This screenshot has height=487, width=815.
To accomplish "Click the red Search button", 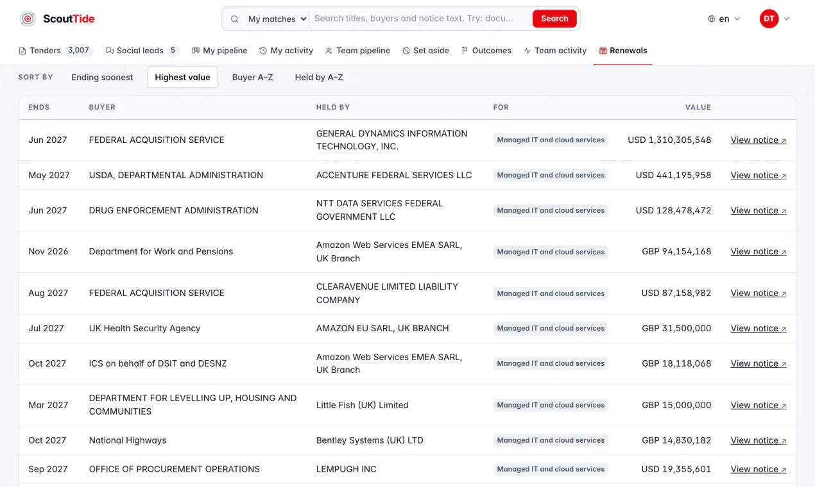I will click(x=554, y=19).
